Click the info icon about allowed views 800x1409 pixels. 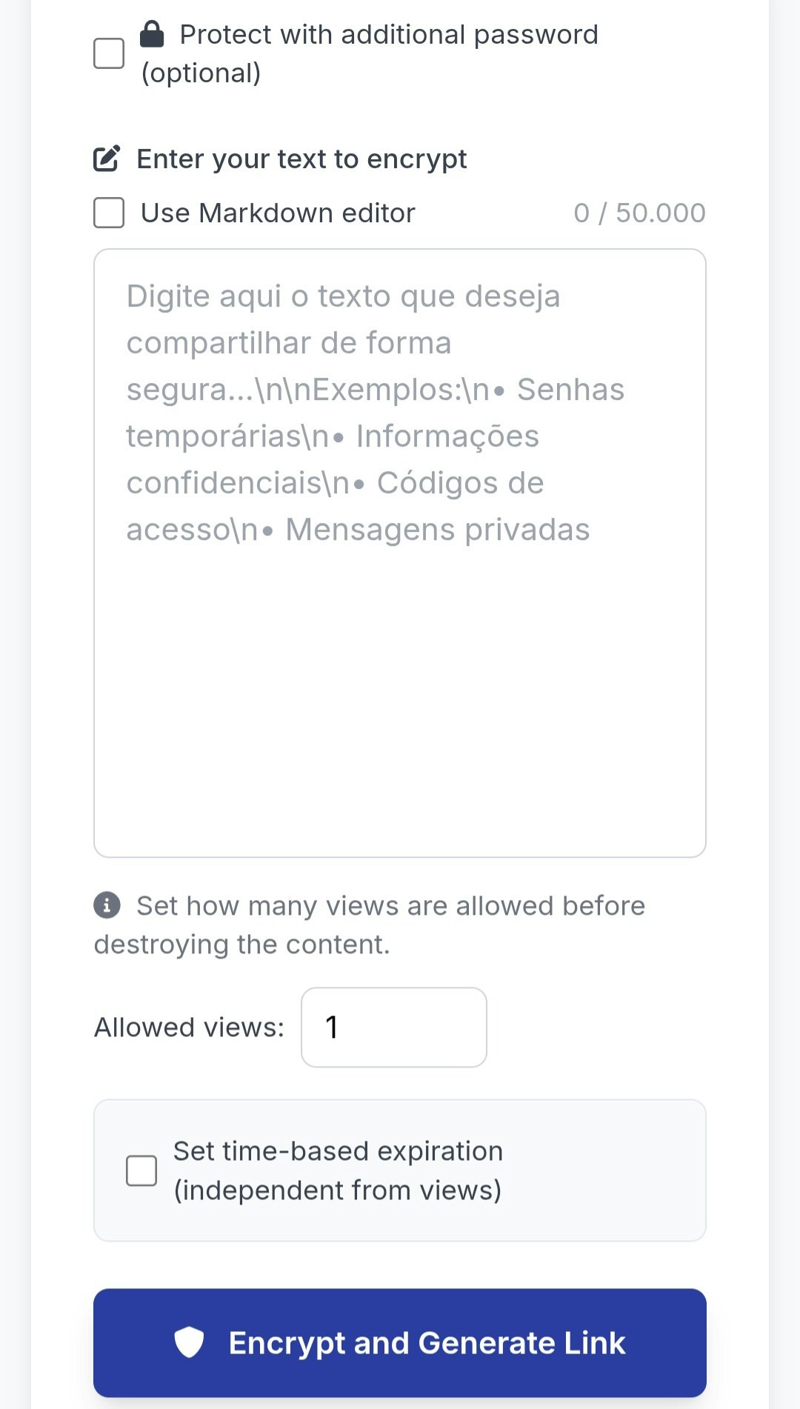tap(107, 905)
